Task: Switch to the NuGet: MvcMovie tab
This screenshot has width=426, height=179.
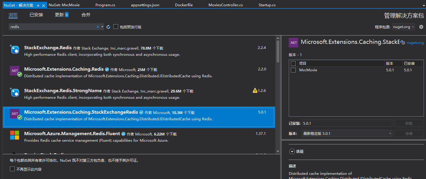Action: point(64,5)
